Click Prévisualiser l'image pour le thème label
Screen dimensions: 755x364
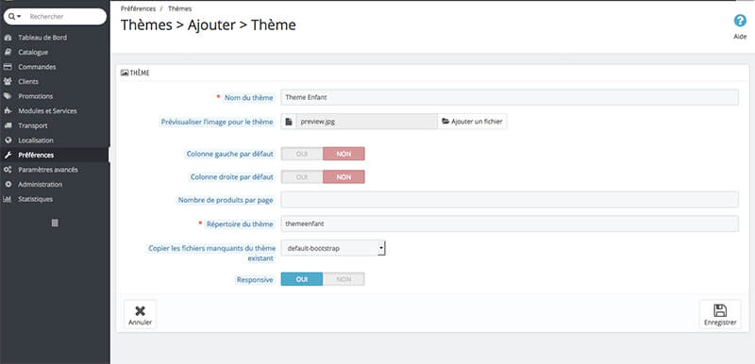[x=217, y=123]
